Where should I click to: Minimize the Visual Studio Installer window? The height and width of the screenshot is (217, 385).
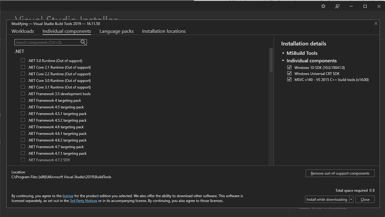pos(351,6)
